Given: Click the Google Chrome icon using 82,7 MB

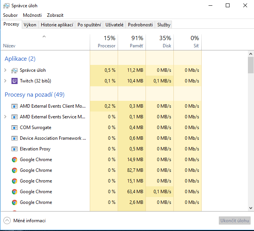Looking at the screenshot, I should [15, 170].
